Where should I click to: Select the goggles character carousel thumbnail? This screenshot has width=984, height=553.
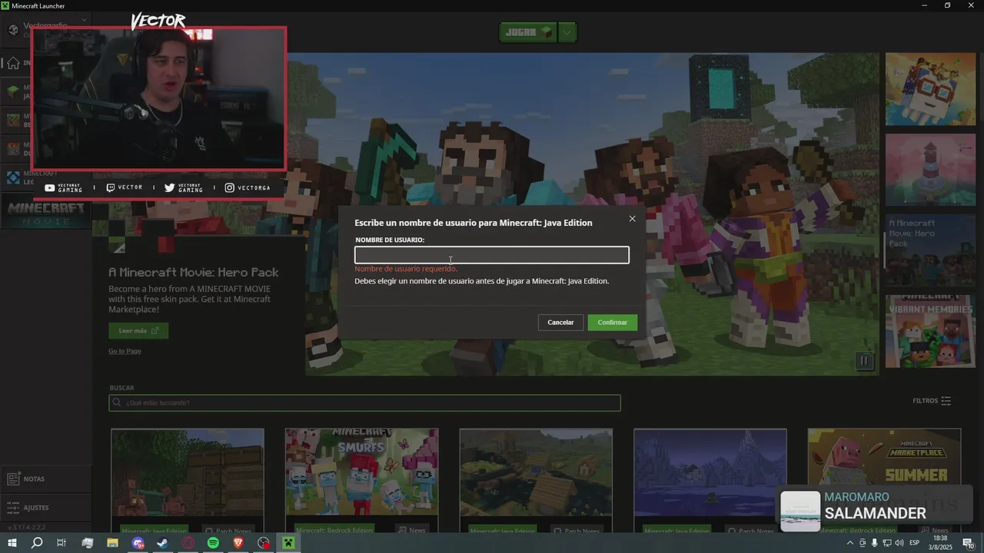(x=930, y=89)
